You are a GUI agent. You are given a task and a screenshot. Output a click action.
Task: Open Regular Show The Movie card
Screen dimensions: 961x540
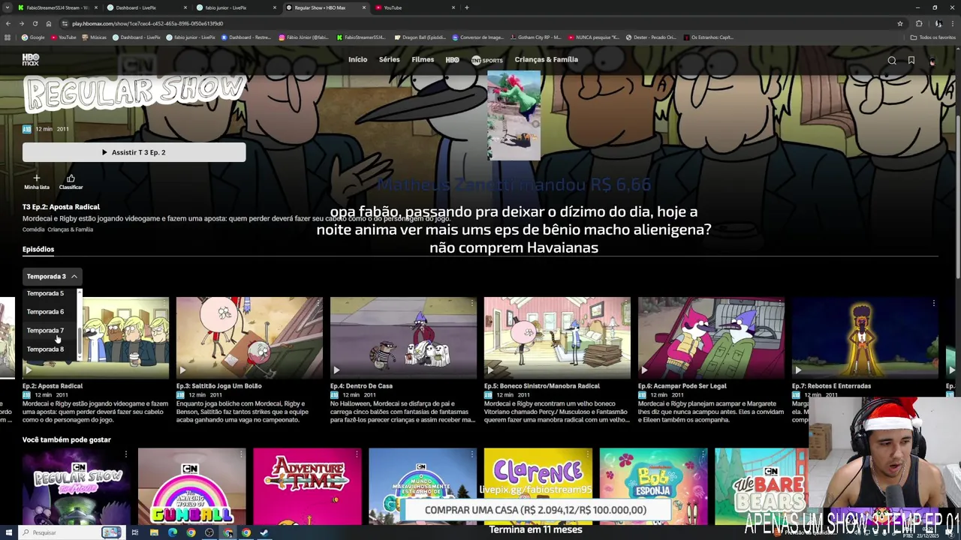click(x=77, y=486)
